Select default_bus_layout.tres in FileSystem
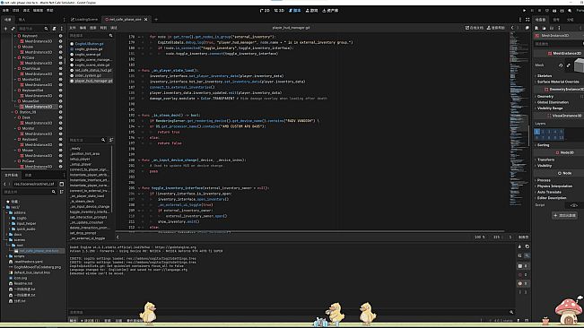Viewport: 584px width, 328px height. pyautogui.click(x=29, y=272)
